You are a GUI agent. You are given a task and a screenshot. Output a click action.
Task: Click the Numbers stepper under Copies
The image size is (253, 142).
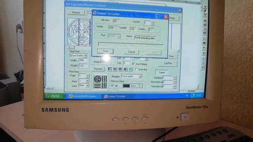point(175,78)
